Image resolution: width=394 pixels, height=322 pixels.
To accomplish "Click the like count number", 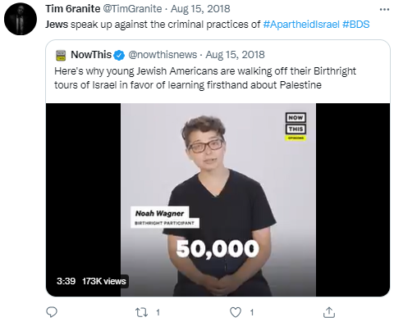I will 252,312.
